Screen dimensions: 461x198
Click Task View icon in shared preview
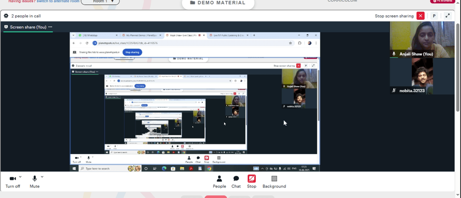[155, 169]
